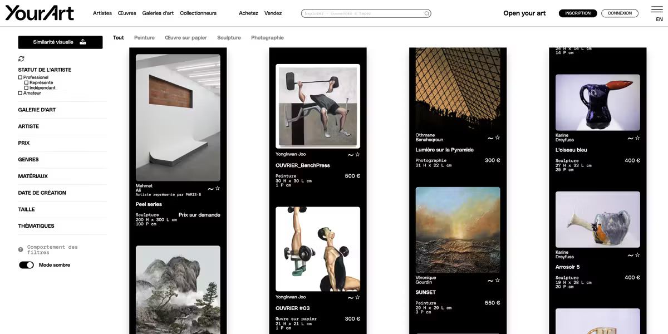This screenshot has width=668, height=334.
Task: Open the L'oiseau bleu image
Action: (598, 102)
